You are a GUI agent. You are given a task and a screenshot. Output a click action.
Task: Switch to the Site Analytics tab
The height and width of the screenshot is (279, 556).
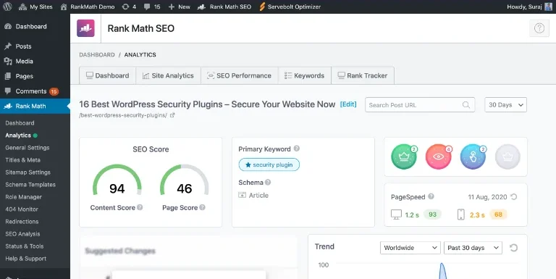(x=168, y=75)
